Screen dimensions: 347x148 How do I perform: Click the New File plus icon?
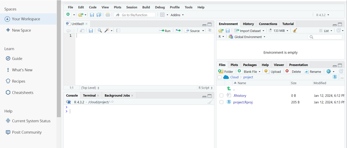click(68, 14)
